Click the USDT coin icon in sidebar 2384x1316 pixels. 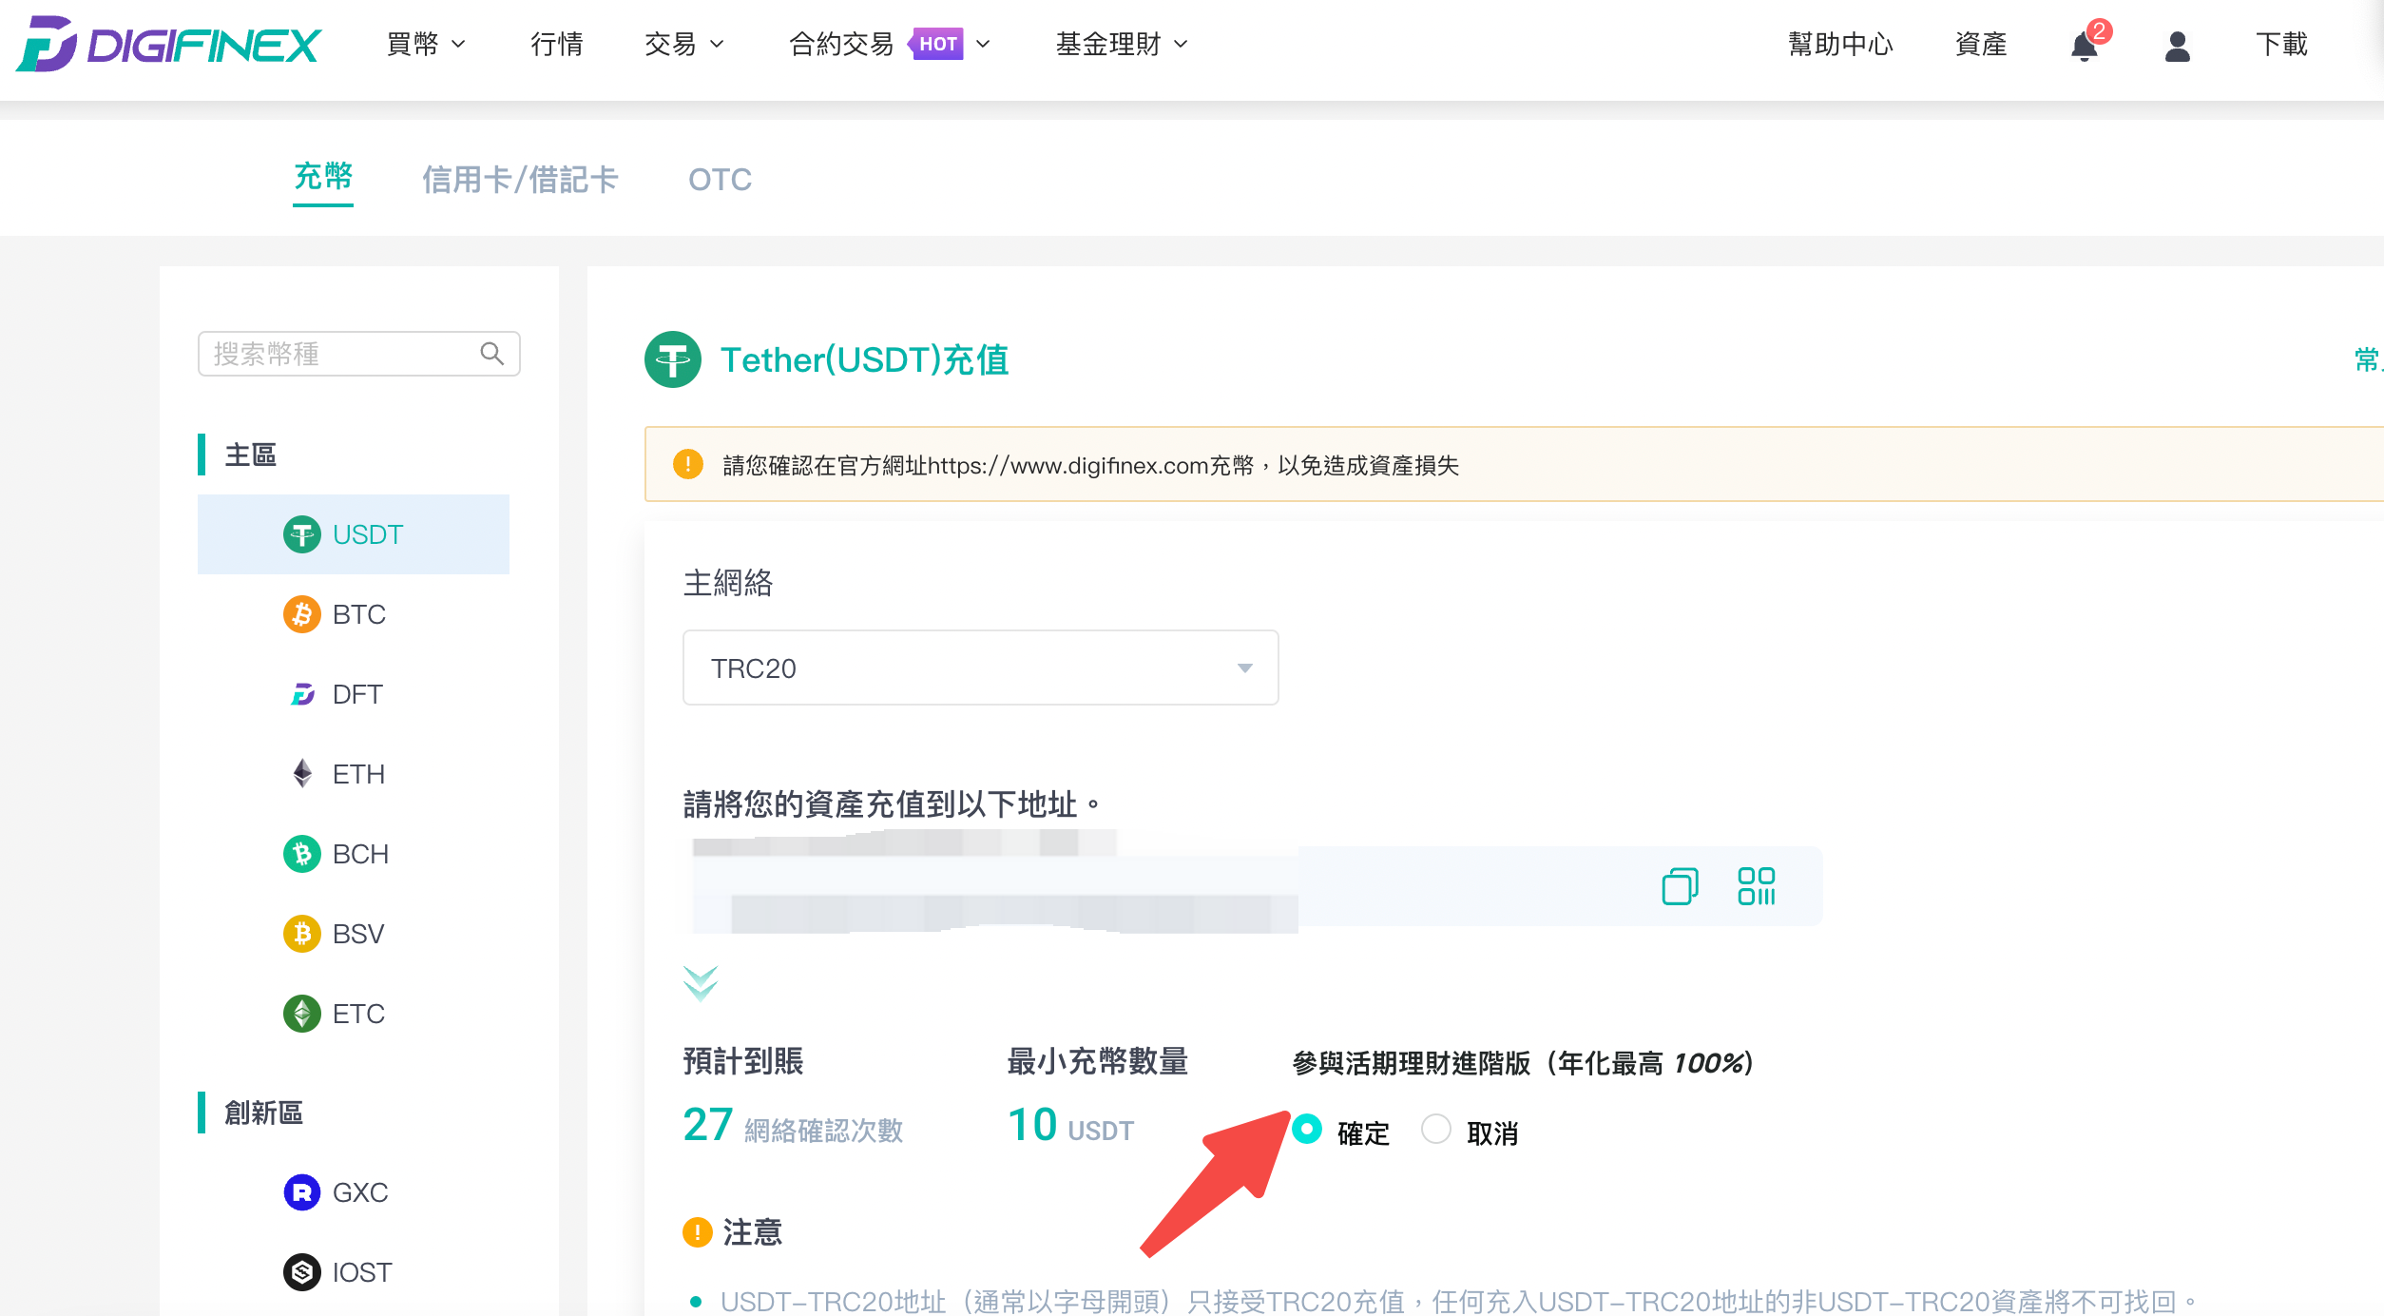click(302, 534)
